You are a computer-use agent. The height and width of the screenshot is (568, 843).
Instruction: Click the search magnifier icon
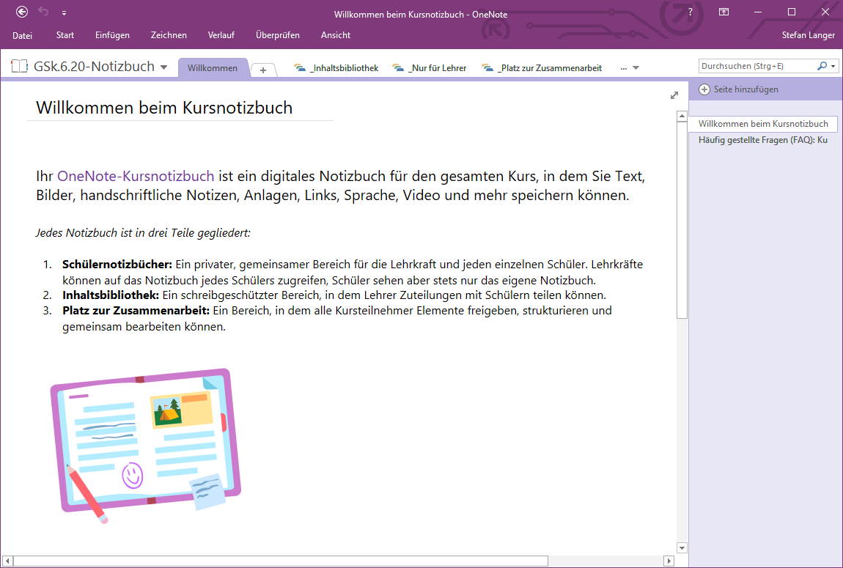[x=822, y=66]
